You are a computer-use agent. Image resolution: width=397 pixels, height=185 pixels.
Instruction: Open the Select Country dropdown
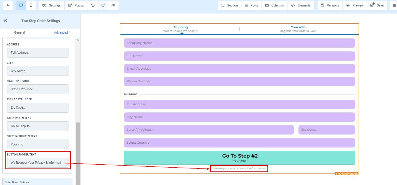click(x=239, y=143)
